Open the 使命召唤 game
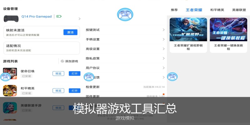Image resolution: width=250 pixels, height=125 pixels. (x=74, y=73)
